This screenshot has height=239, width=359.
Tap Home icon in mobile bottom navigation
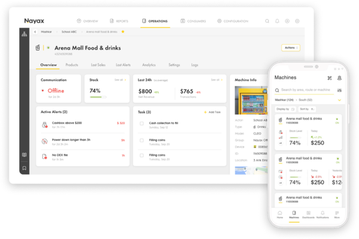tap(279, 214)
